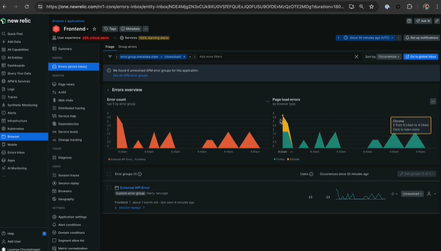The width and height of the screenshot is (441, 251).
Task: Change the Unresolved status dropdown
Action: tap(412, 193)
